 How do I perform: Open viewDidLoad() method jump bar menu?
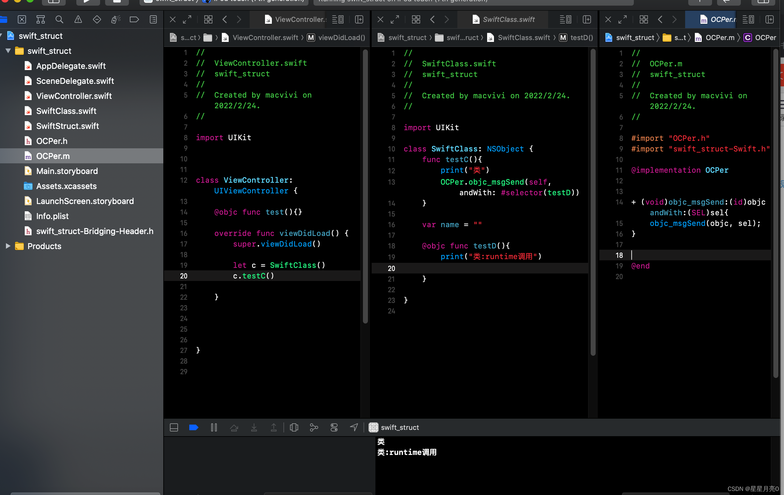click(336, 38)
